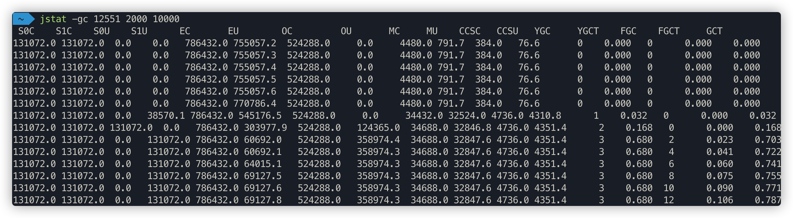Click the GCT column header

714,31
